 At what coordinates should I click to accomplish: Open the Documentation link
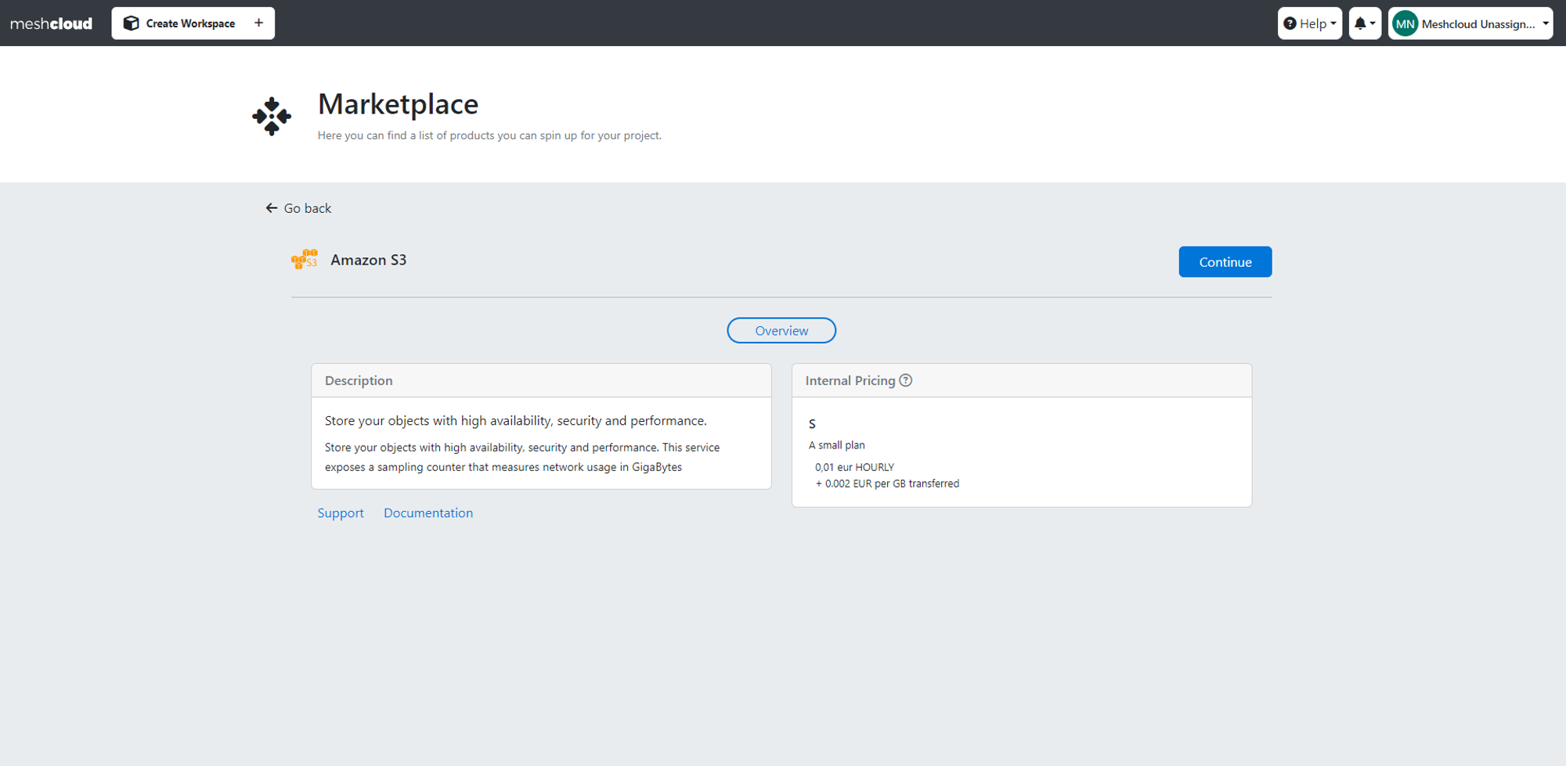coord(428,513)
